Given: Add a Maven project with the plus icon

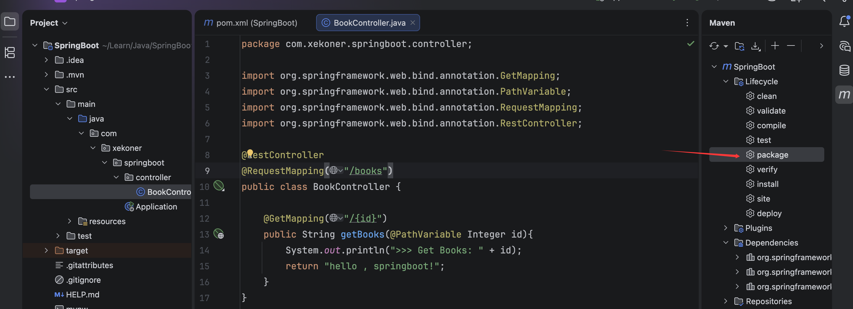Looking at the screenshot, I should (775, 46).
